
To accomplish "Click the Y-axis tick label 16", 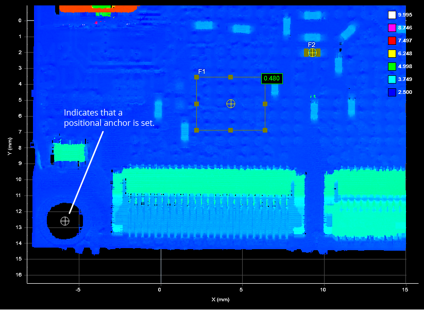I will coord(20,275).
